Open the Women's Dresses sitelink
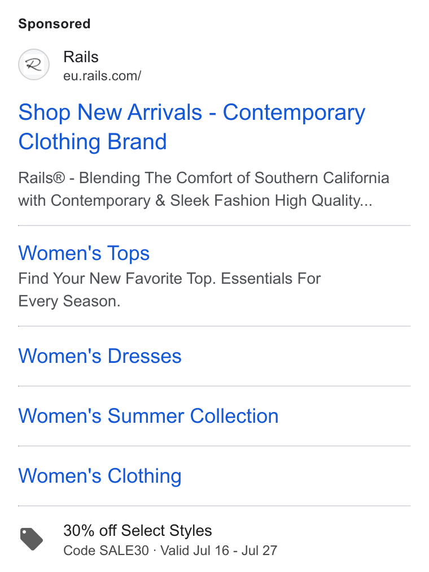The image size is (429, 572). click(x=100, y=356)
